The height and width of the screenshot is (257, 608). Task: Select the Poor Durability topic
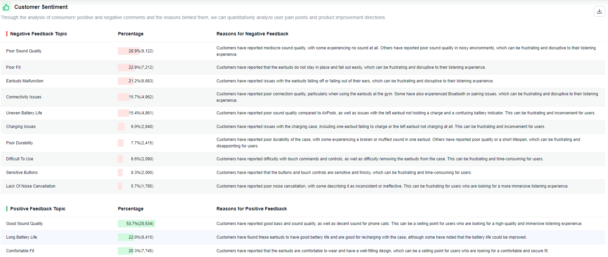click(19, 143)
